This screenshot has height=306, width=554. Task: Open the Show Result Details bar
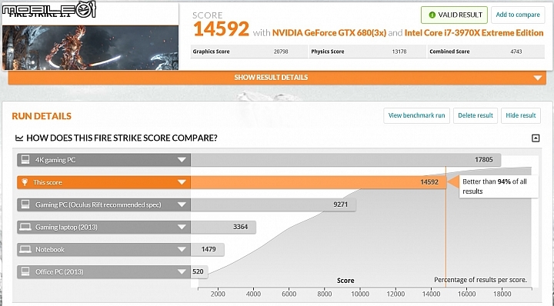pos(277,78)
